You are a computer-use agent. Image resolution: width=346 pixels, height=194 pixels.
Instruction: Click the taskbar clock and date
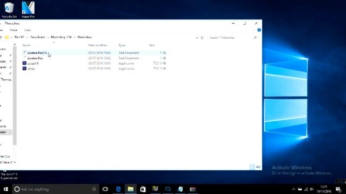(x=324, y=189)
